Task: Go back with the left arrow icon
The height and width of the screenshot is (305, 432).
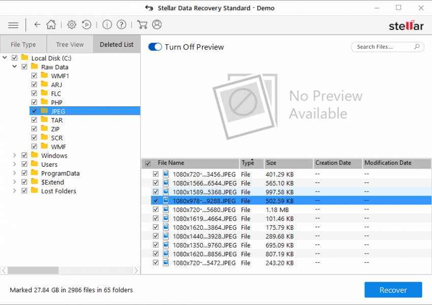Action: pos(37,25)
